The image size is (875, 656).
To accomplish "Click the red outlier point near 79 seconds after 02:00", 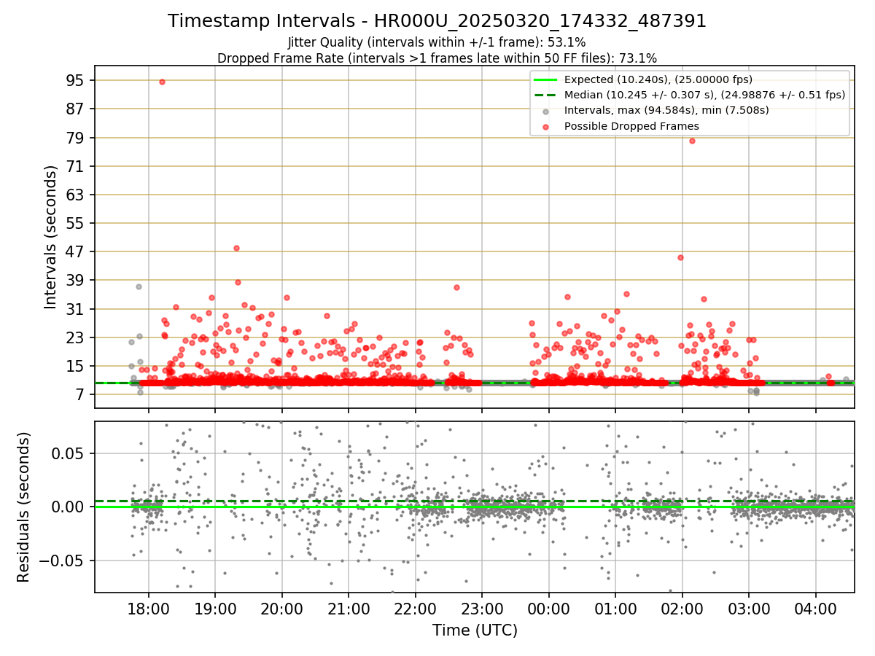I will [x=692, y=141].
